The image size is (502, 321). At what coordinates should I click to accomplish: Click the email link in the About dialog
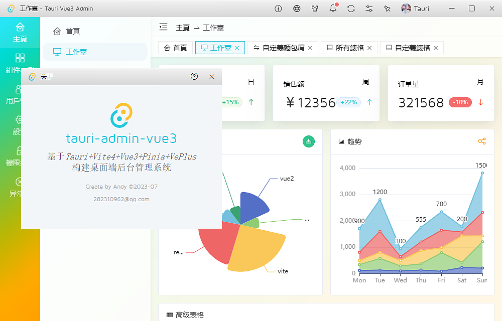121,199
